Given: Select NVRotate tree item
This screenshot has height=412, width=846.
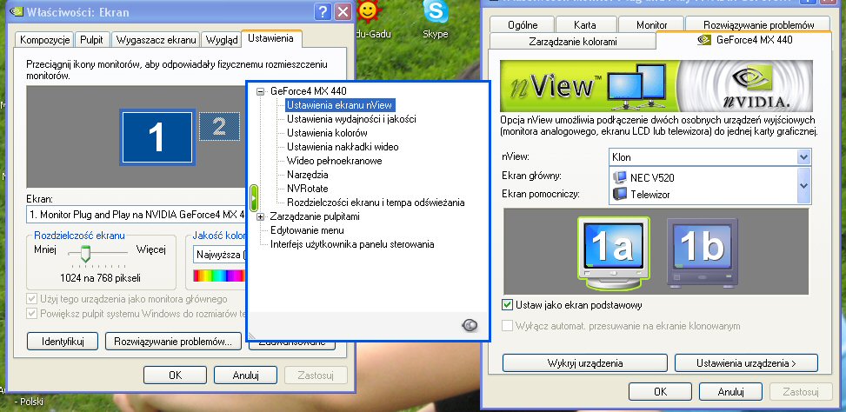Looking at the screenshot, I should pos(308,189).
